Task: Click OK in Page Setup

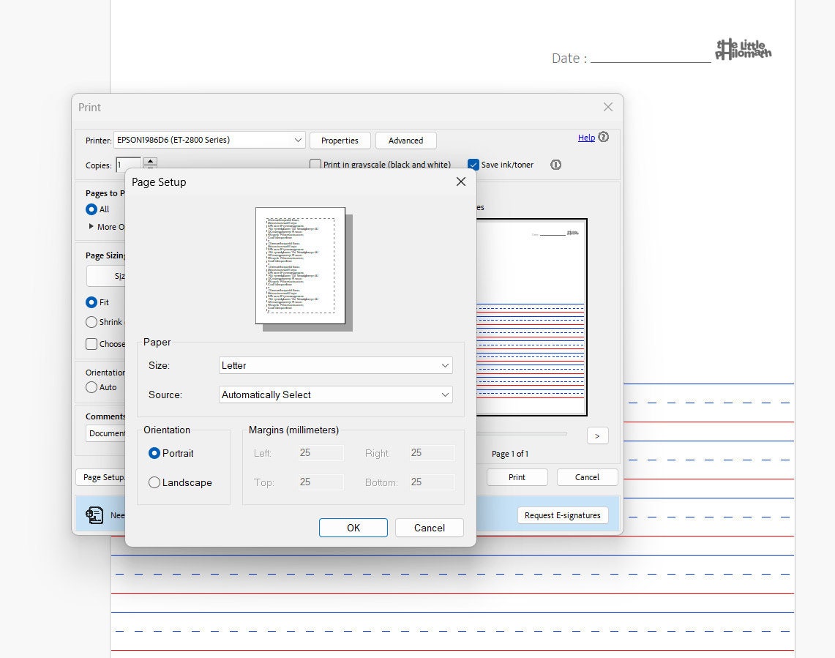Action: pos(353,528)
